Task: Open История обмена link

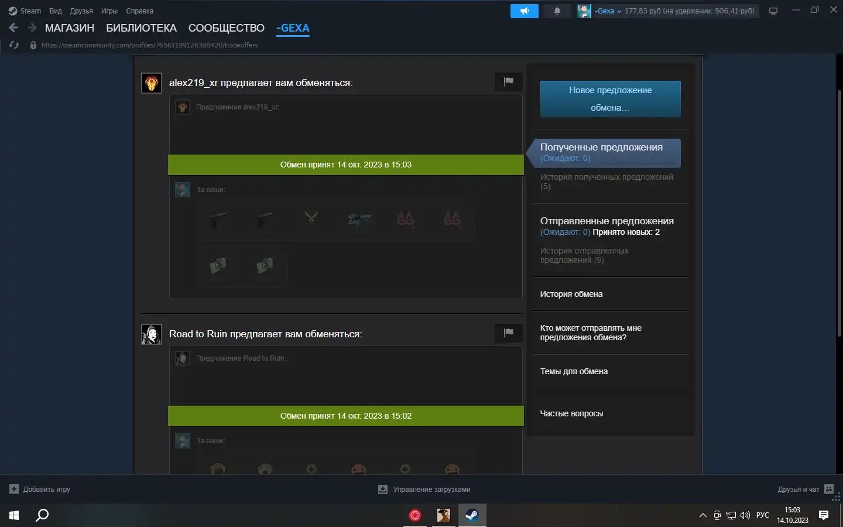Action: click(571, 294)
